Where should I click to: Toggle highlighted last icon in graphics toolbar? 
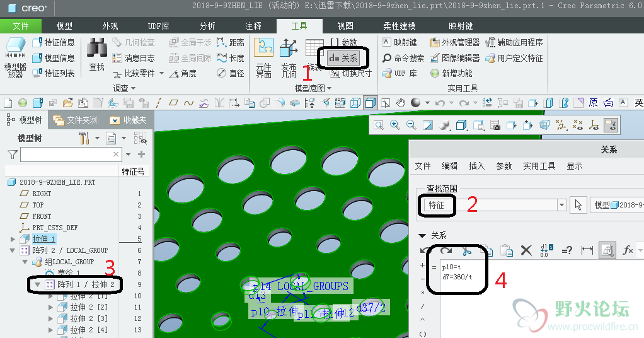[x=611, y=125]
